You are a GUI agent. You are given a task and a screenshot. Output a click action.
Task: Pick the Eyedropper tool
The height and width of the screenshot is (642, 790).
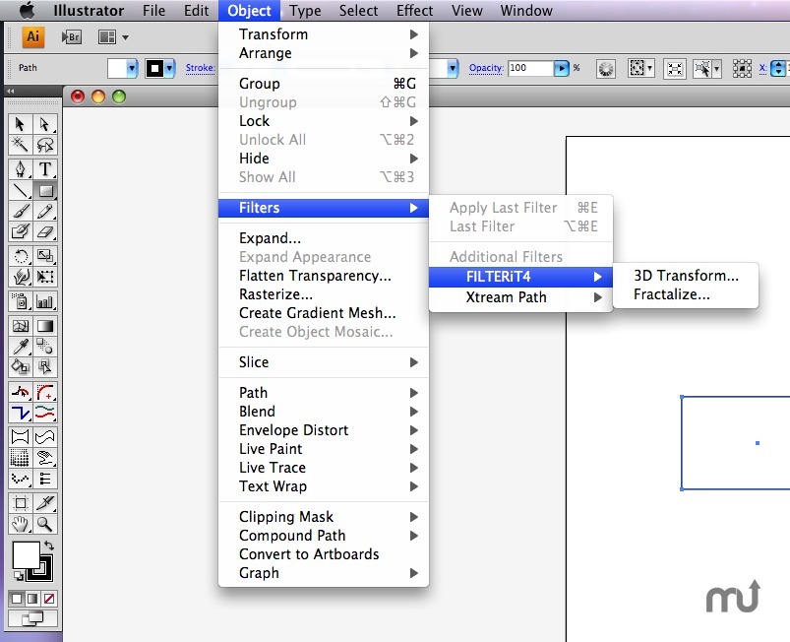click(20, 347)
